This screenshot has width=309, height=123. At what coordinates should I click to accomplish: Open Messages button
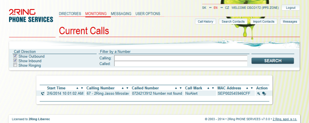pyautogui.click(x=290, y=21)
